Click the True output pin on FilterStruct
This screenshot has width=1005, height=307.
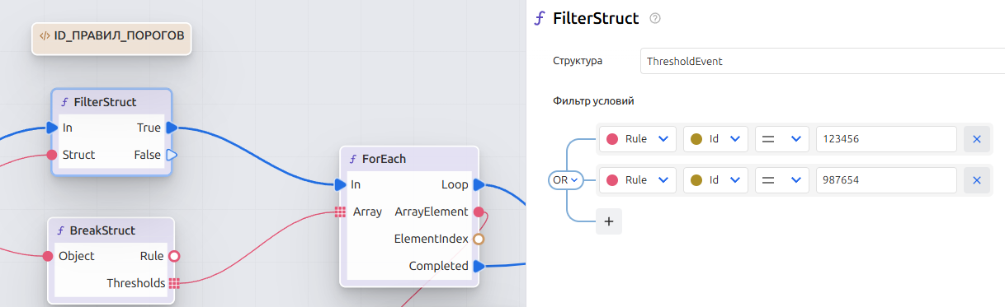tap(172, 128)
